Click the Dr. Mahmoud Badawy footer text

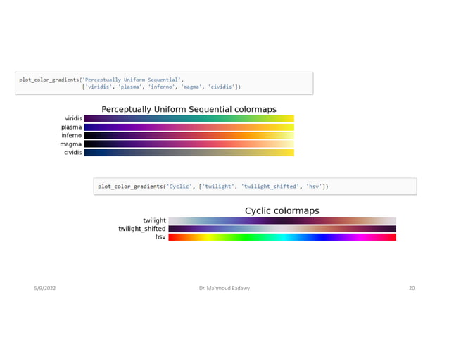224,289
